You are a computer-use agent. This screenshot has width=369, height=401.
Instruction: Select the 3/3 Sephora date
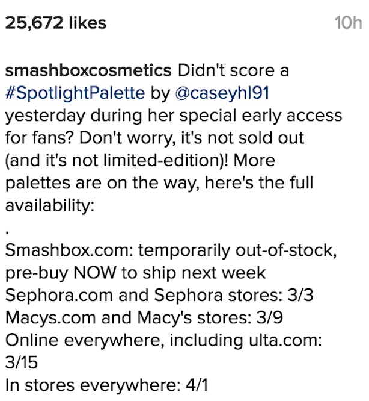click(x=300, y=296)
